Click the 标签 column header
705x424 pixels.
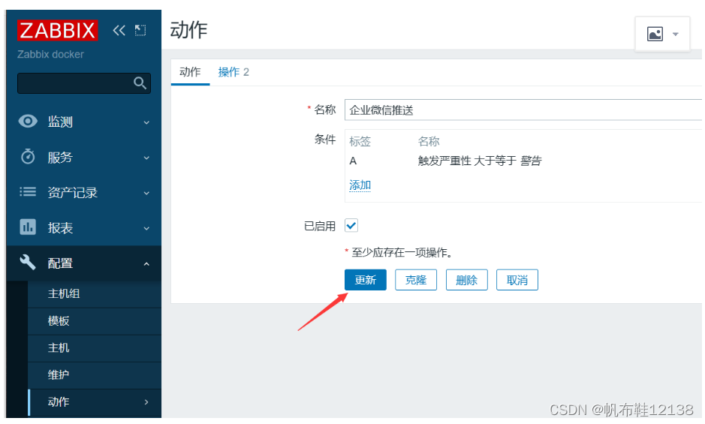(x=360, y=142)
